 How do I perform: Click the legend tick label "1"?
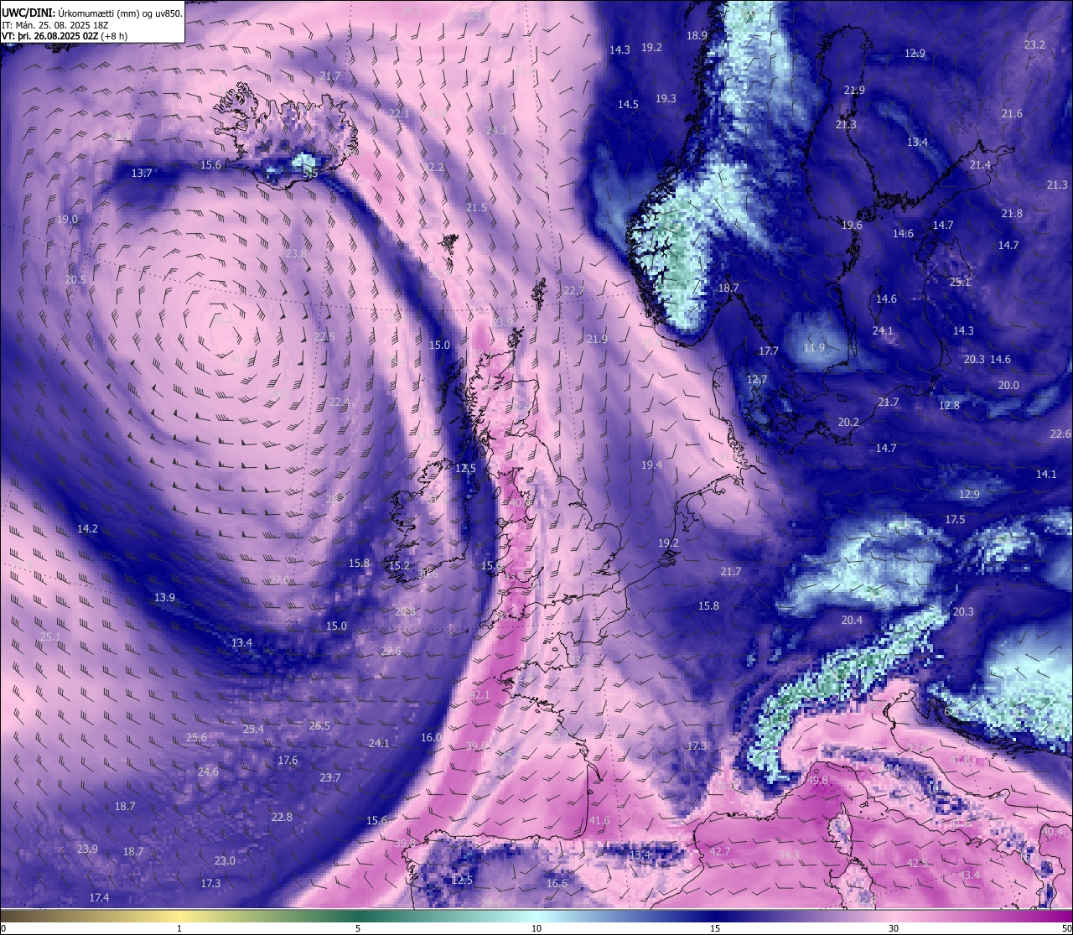(180, 928)
